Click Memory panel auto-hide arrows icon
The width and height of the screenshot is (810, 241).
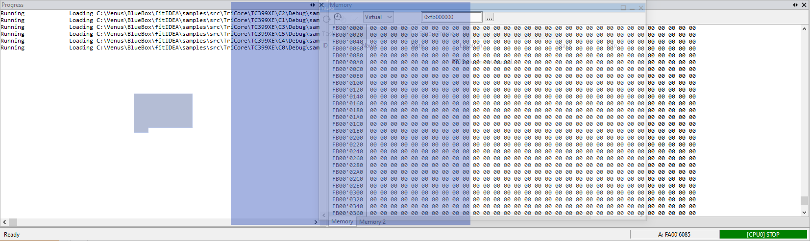pos(795,5)
